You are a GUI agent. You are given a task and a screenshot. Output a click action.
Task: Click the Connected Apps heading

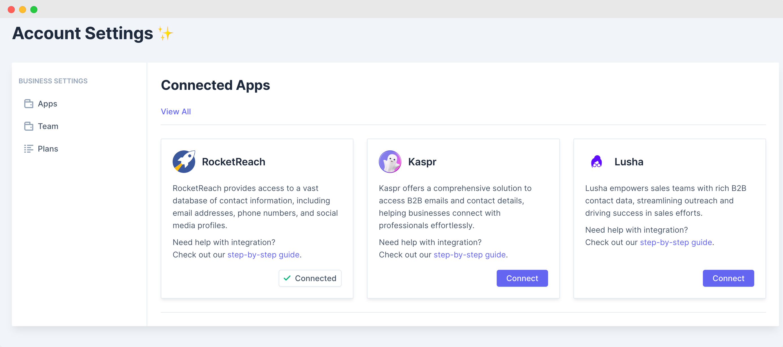coord(215,85)
